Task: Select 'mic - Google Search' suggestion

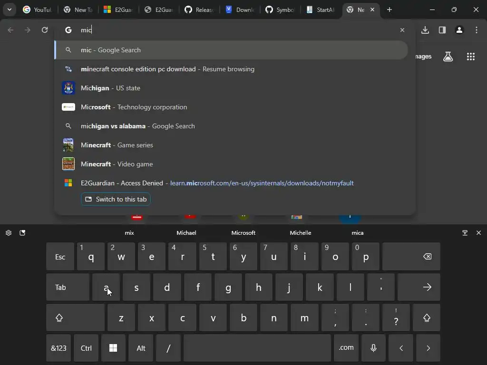Action: pyautogui.click(x=232, y=50)
